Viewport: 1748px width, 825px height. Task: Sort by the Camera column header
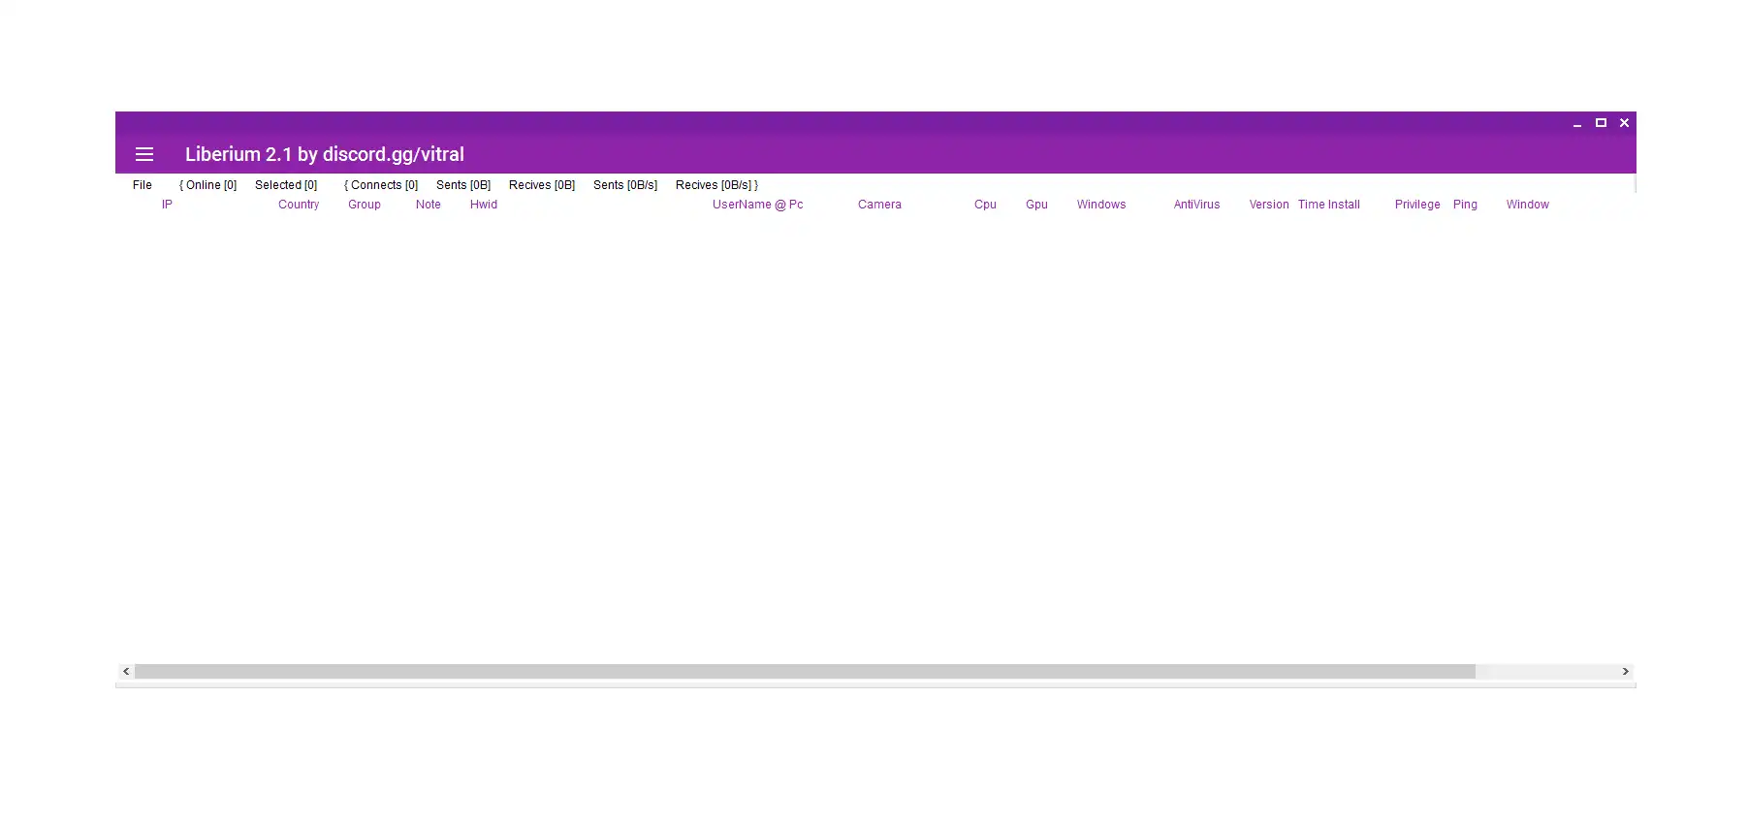click(x=879, y=205)
